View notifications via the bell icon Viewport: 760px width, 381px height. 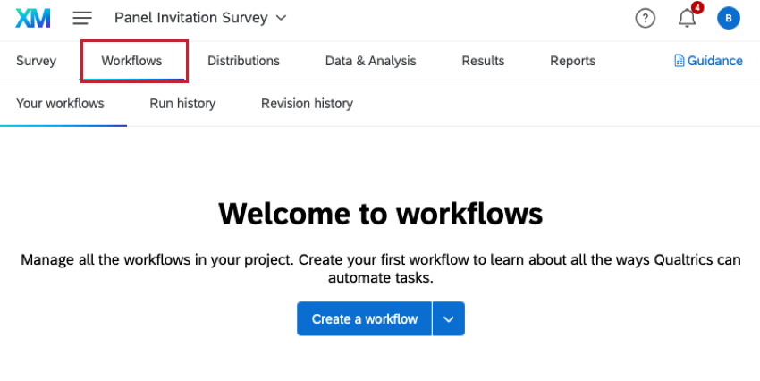pos(687,18)
